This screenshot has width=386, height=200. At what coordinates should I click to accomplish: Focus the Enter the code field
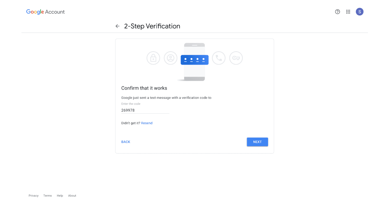coord(145,110)
